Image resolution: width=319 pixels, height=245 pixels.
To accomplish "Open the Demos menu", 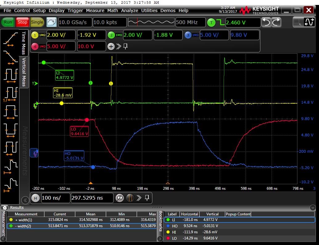I will click(x=168, y=10).
